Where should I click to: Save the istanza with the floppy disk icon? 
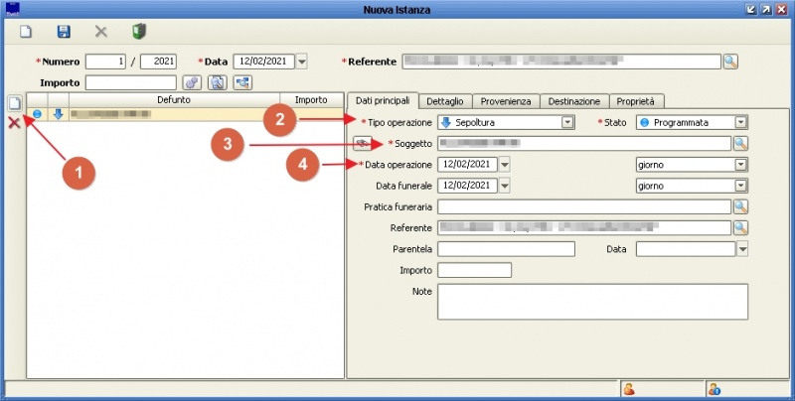click(64, 32)
